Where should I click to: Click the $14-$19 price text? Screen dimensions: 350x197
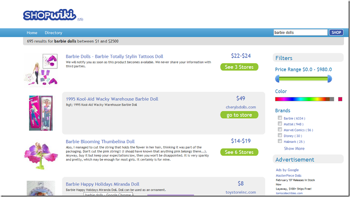coord(241,141)
